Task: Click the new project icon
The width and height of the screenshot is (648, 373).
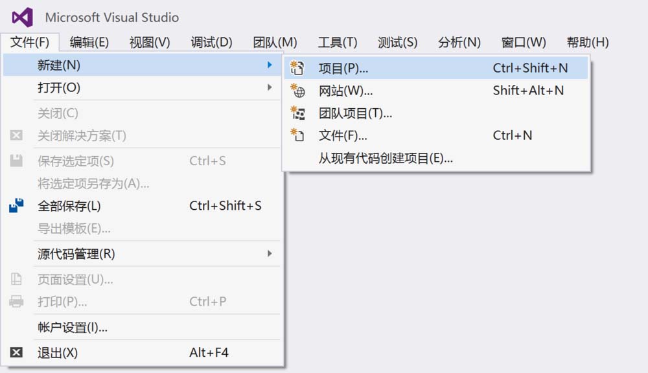Action: tap(298, 68)
